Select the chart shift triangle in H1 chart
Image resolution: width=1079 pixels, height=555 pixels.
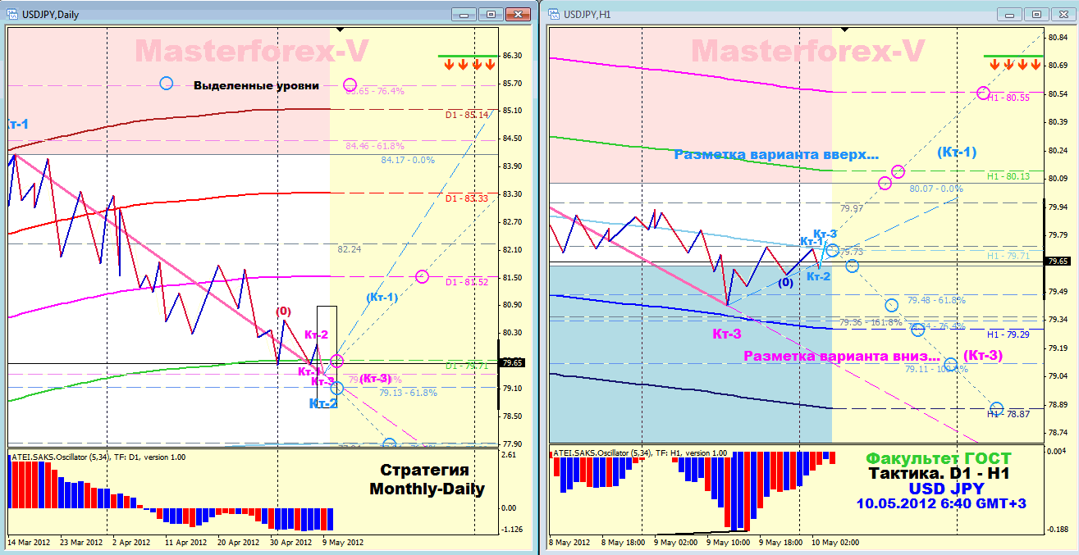[845, 30]
